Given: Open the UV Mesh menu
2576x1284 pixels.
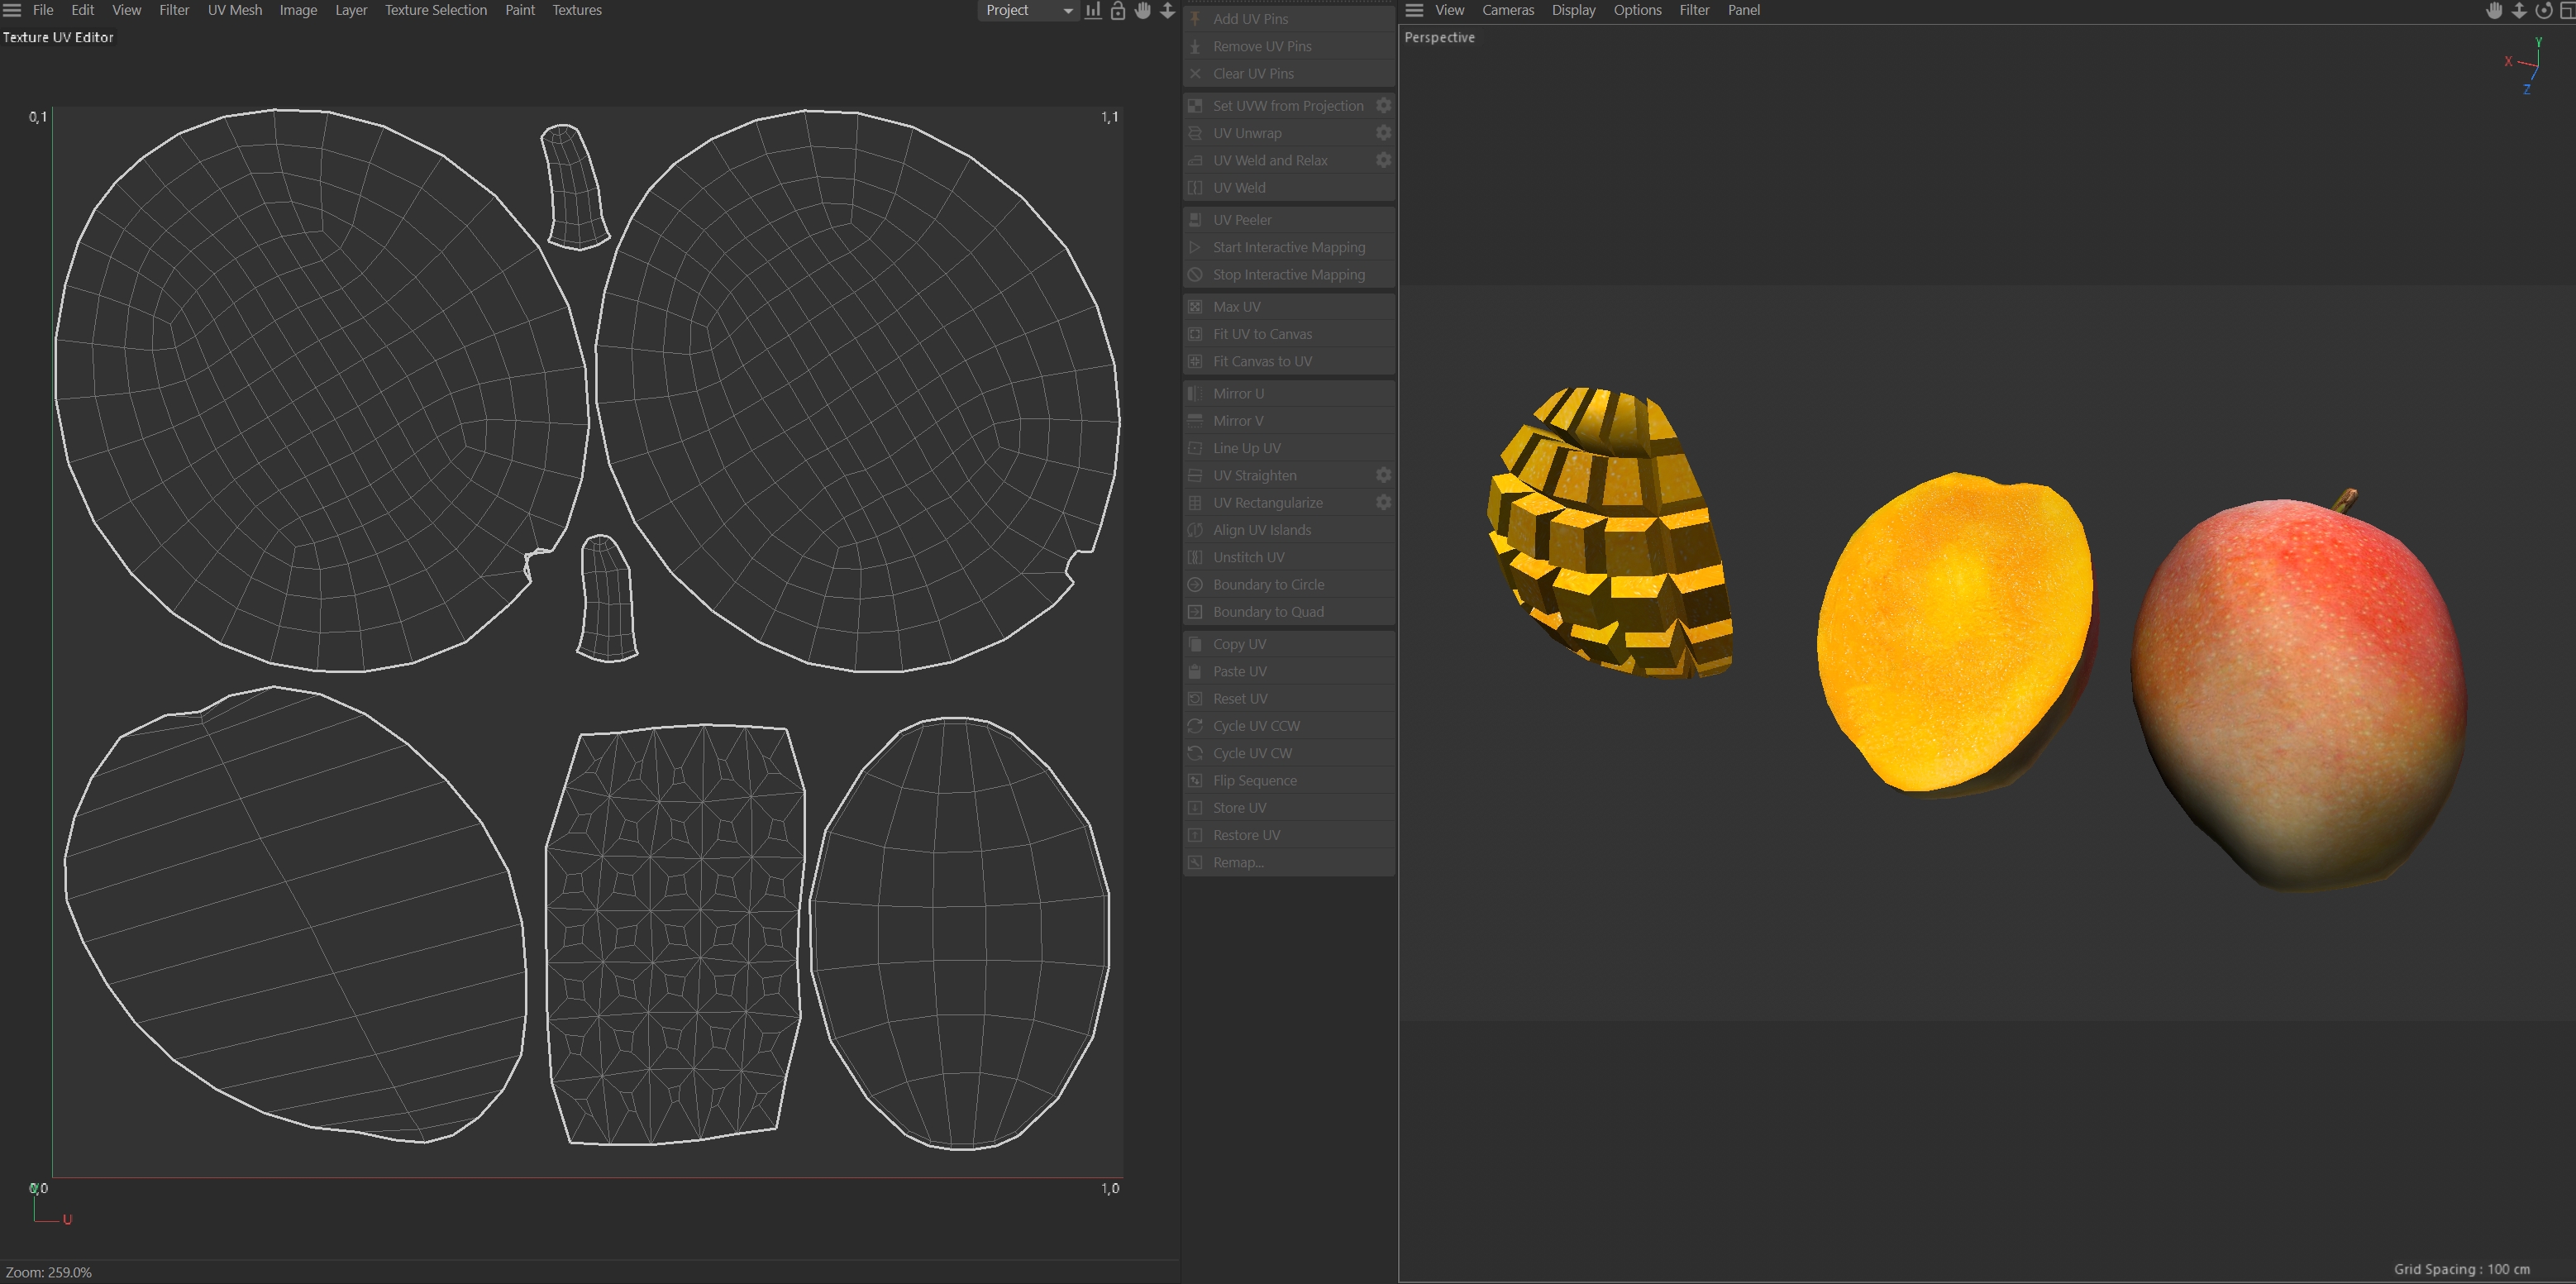Looking at the screenshot, I should pos(234,10).
